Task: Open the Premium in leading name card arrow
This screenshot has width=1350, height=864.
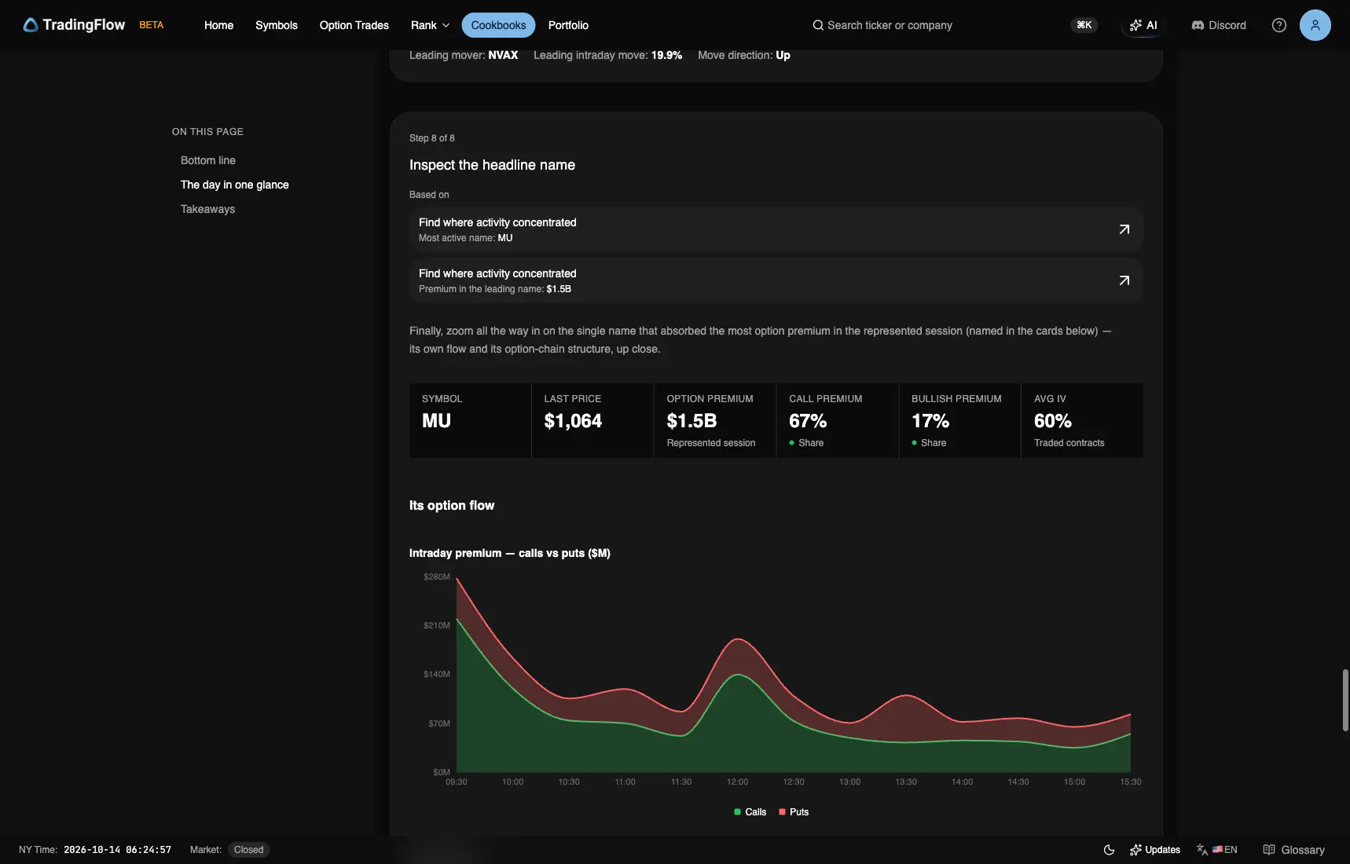Action: [1124, 280]
